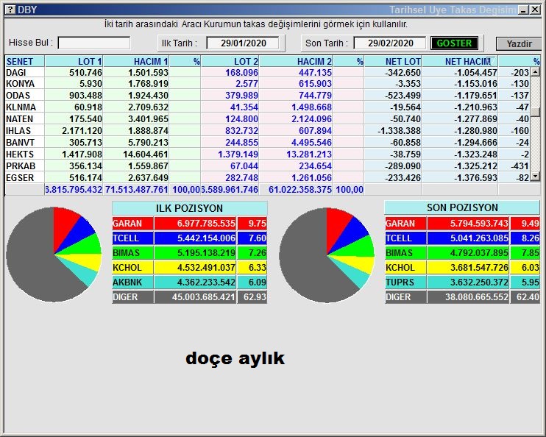Image resolution: width=546 pixels, height=437 pixels.
Task: Select the HEKTS row
Action: (x=267, y=154)
